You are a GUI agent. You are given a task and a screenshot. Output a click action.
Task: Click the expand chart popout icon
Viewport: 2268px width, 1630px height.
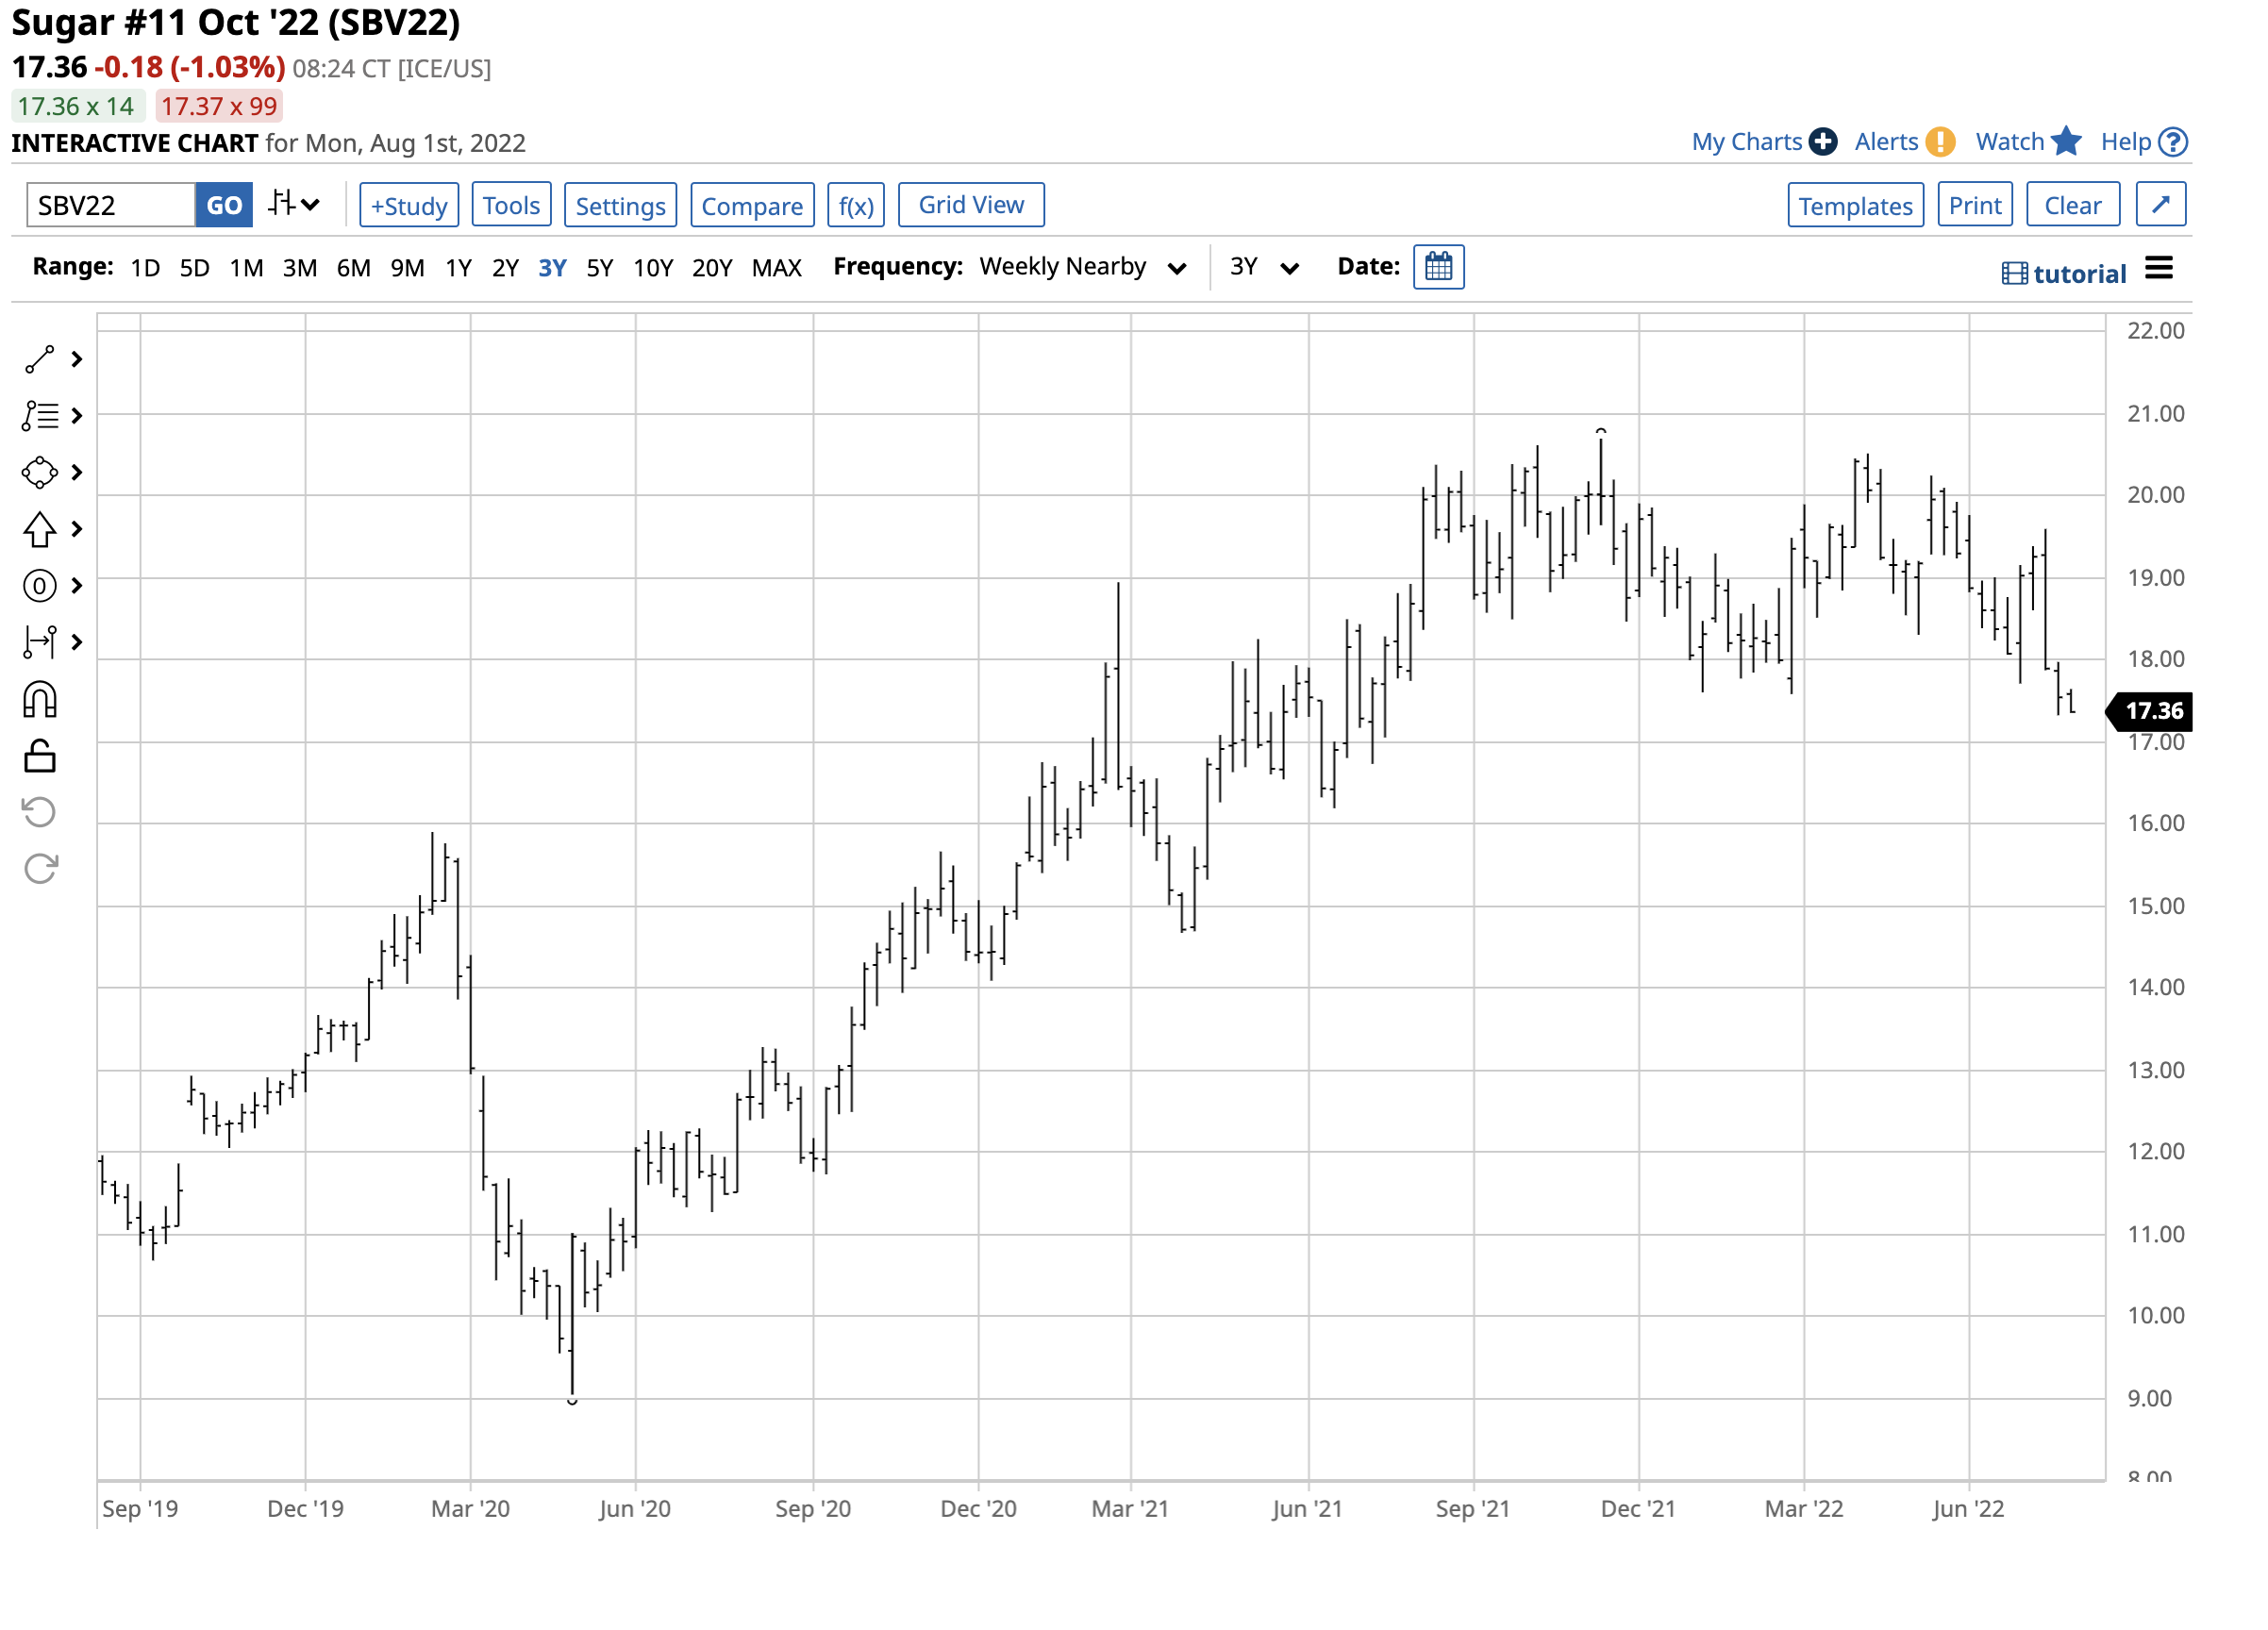pyautogui.click(x=2160, y=205)
